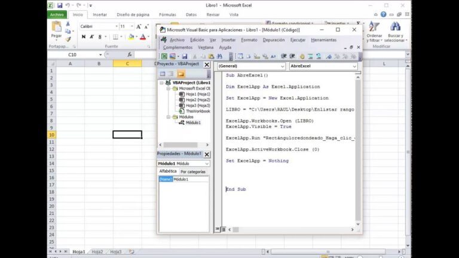Open the Insert UserForm dropdown arrow

[178, 57]
